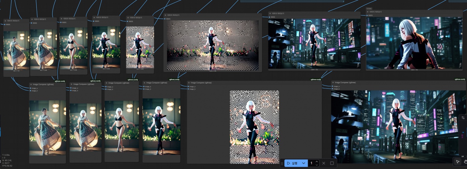The width and height of the screenshot is (467, 169).
Task: Open the dropdown arrow beside 실행
Action: click(x=304, y=163)
